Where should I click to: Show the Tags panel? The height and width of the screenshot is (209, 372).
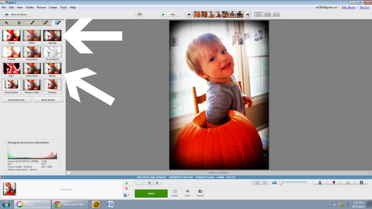[348, 182]
